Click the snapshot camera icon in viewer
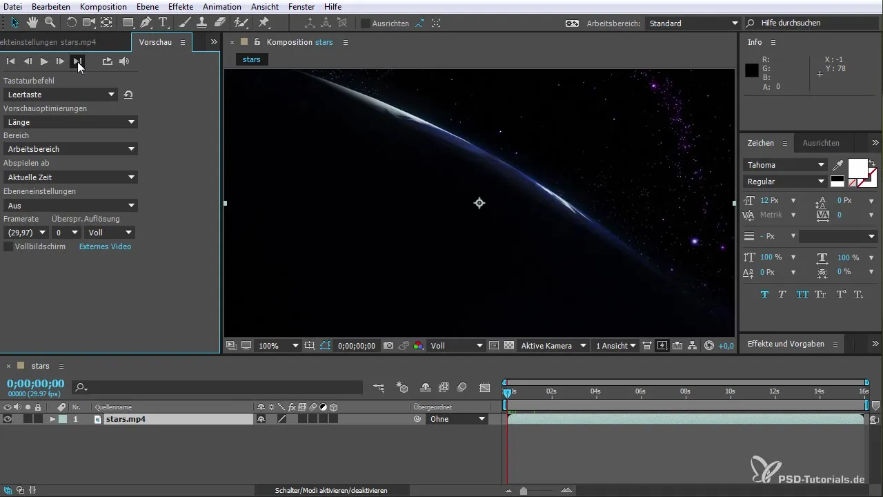 point(389,346)
